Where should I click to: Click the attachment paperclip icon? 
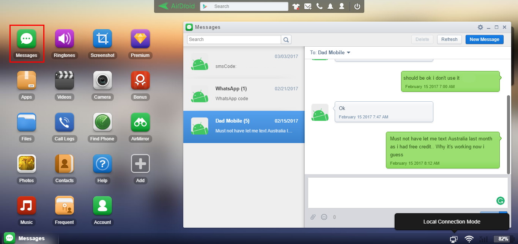[x=313, y=217]
